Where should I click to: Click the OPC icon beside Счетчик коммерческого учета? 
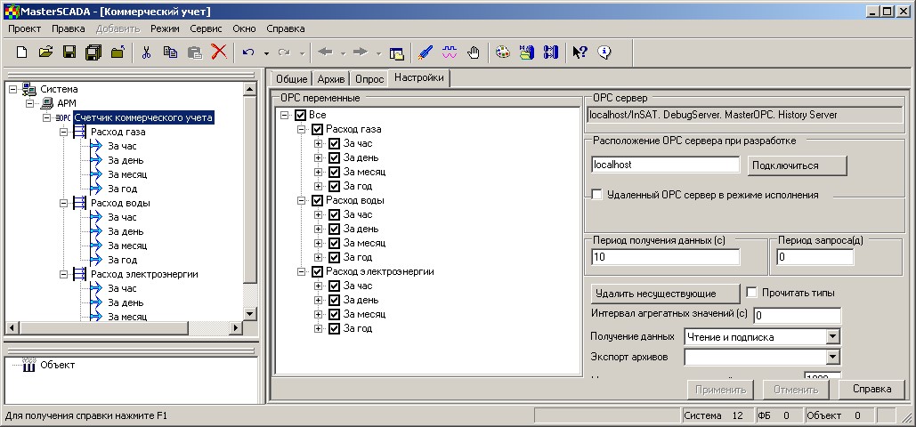64,118
